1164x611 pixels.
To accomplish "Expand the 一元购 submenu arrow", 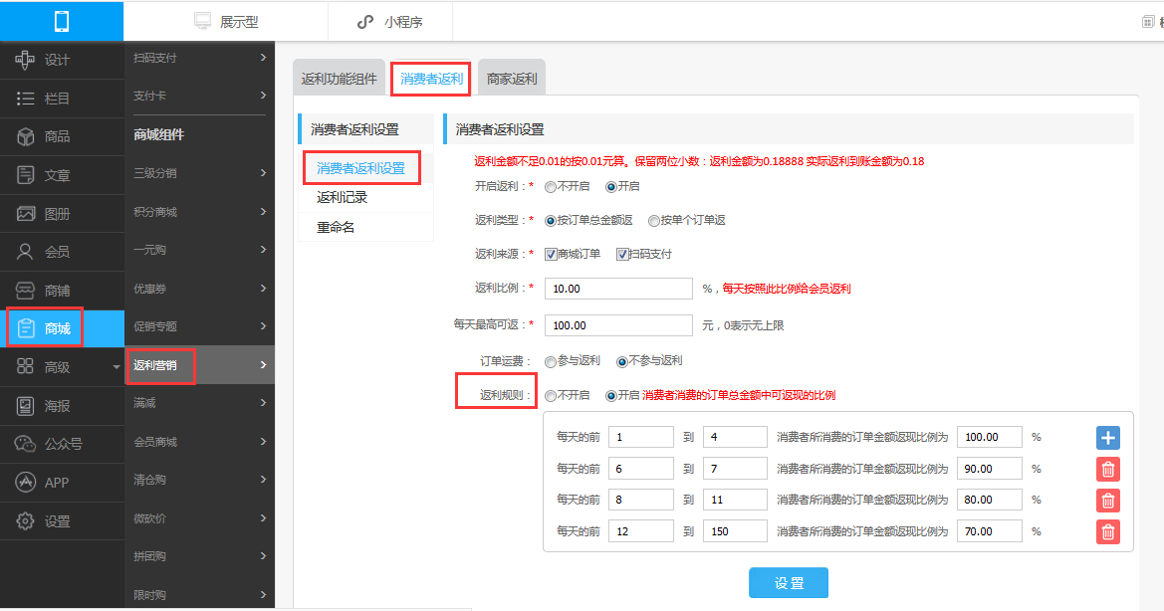I will pyautogui.click(x=263, y=249).
